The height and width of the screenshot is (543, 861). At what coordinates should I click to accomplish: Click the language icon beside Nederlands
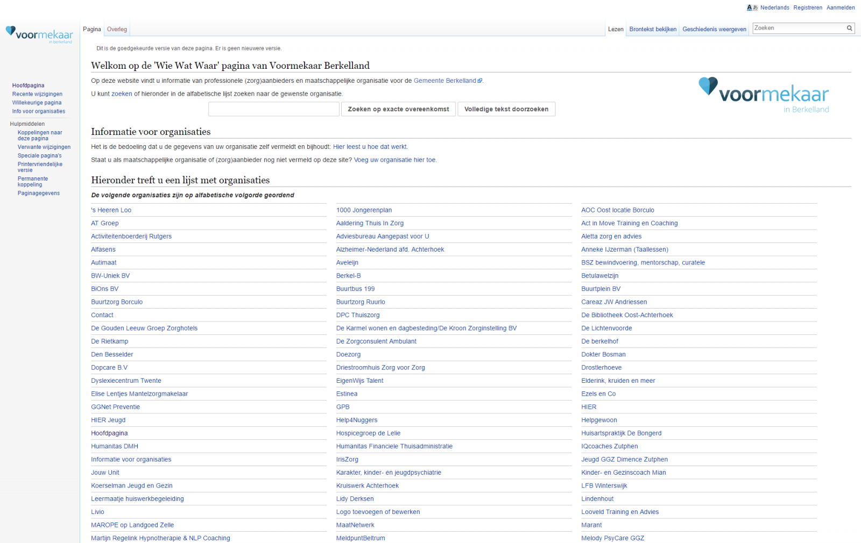tap(752, 8)
